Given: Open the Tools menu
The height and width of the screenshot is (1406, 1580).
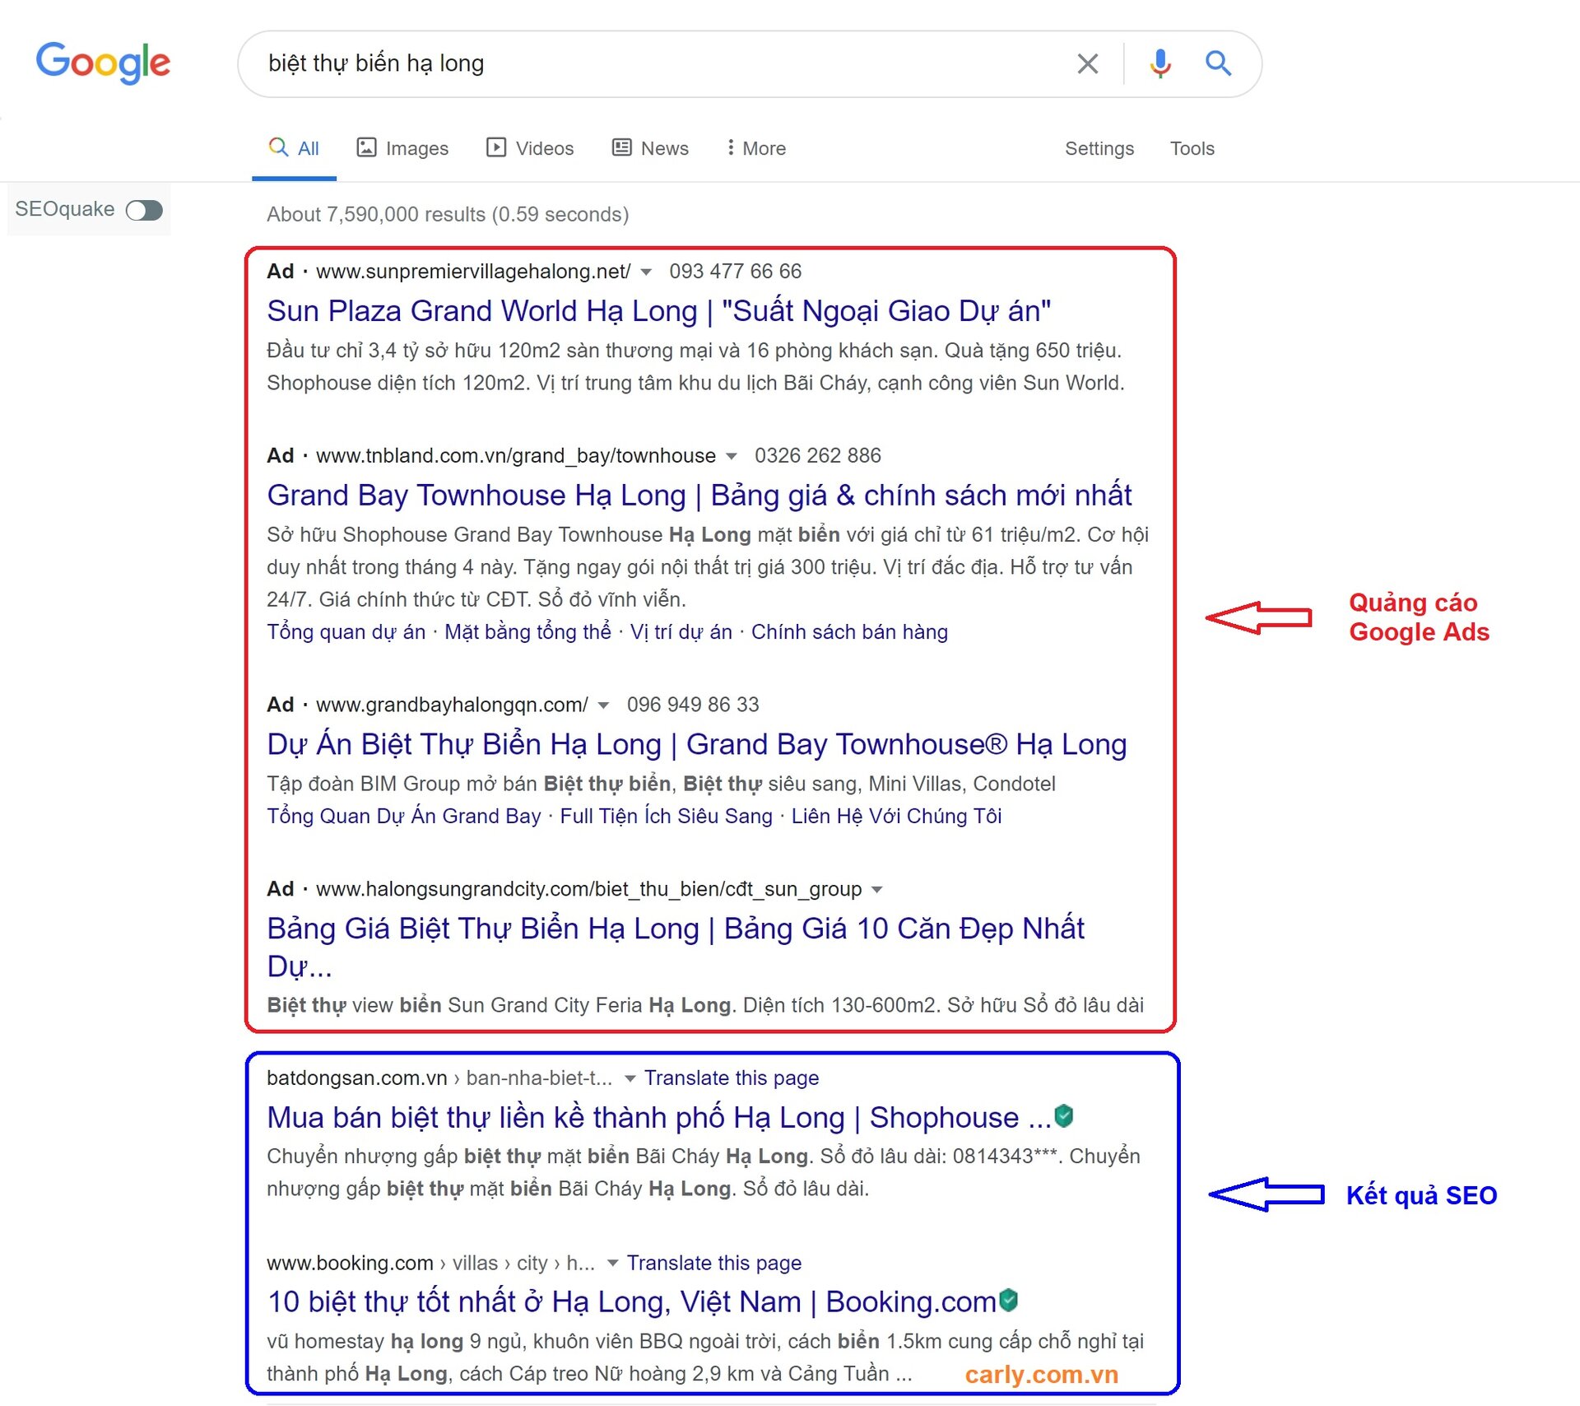Looking at the screenshot, I should click(x=1192, y=148).
